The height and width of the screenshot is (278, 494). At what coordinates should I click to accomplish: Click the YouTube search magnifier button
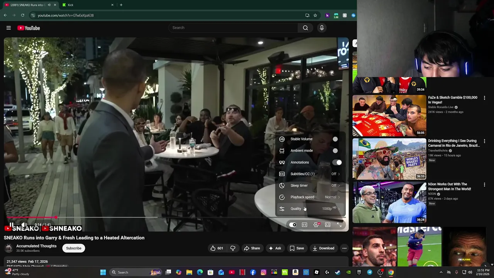[x=305, y=28]
